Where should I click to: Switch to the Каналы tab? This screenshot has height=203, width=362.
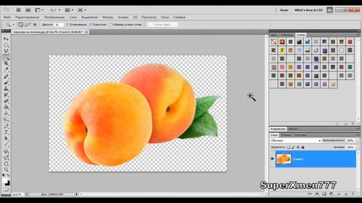[286, 135]
